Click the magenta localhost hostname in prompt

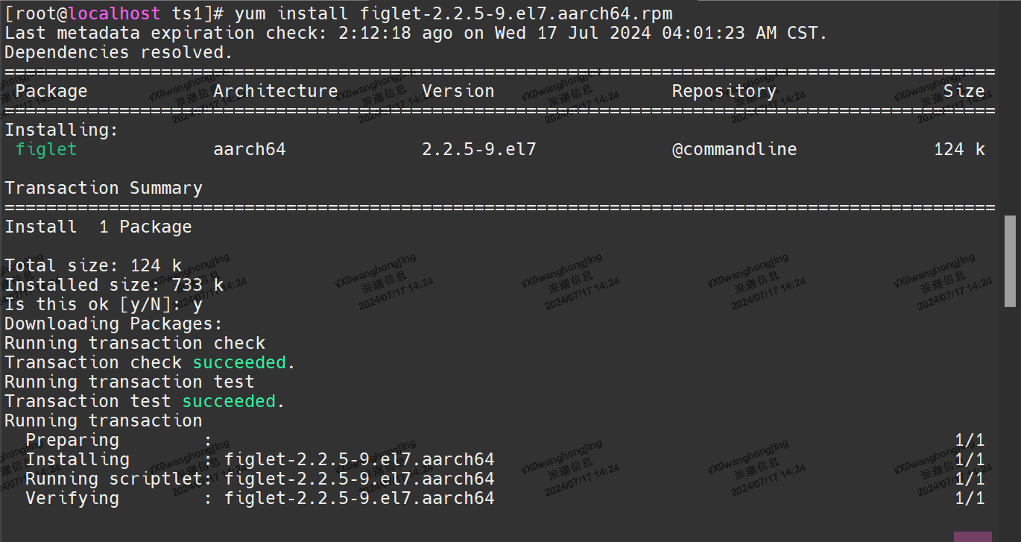pos(114,13)
